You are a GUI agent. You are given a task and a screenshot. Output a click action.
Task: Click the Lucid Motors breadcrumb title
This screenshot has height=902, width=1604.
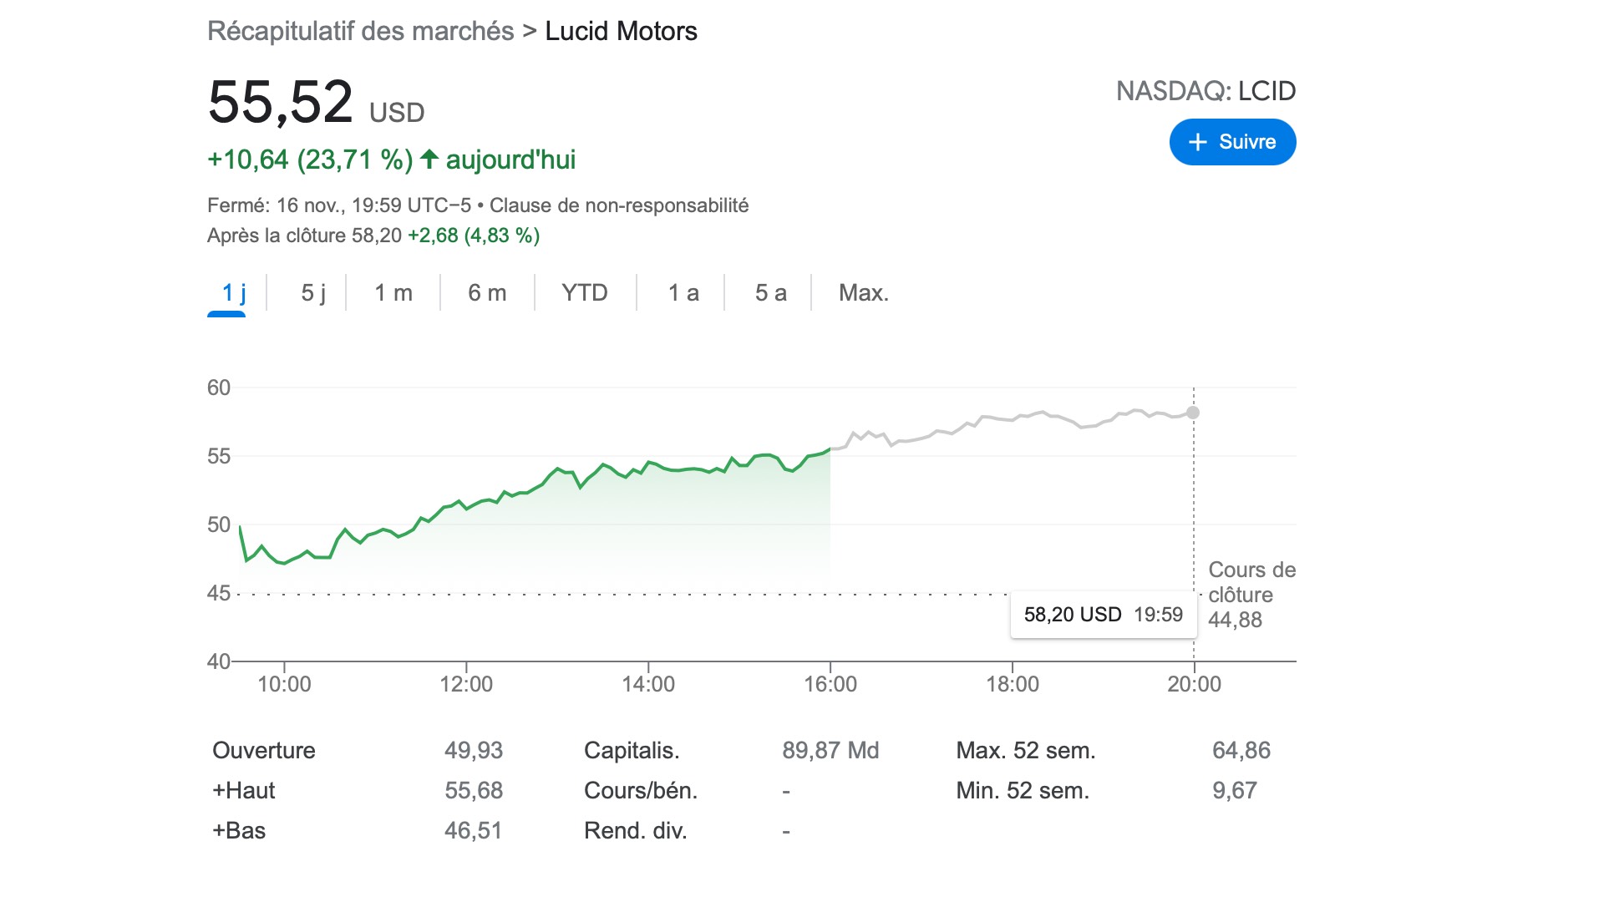[x=621, y=32]
